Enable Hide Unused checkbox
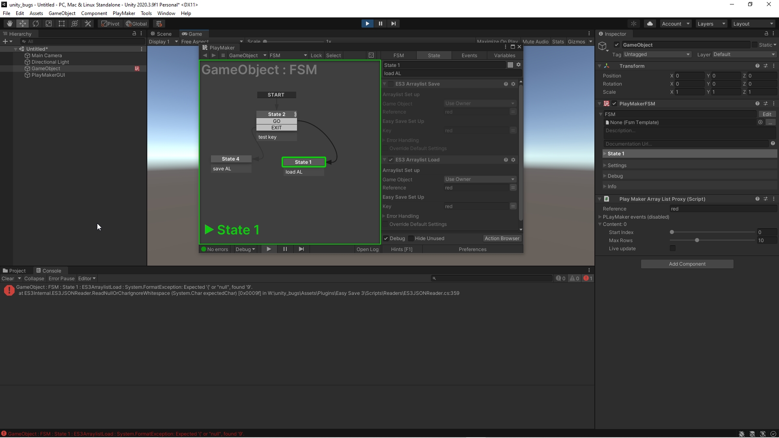This screenshot has height=438, width=779. click(411, 238)
